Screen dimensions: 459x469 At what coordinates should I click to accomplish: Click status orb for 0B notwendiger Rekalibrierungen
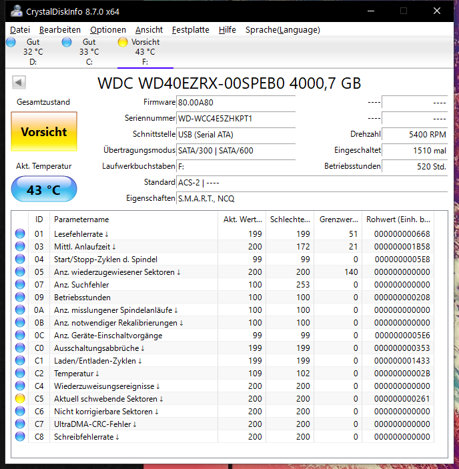click(x=20, y=322)
